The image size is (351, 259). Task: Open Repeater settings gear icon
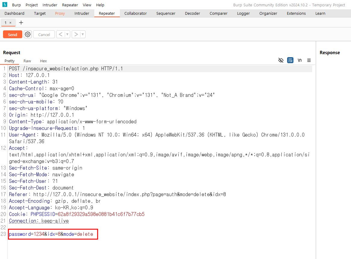point(28,34)
